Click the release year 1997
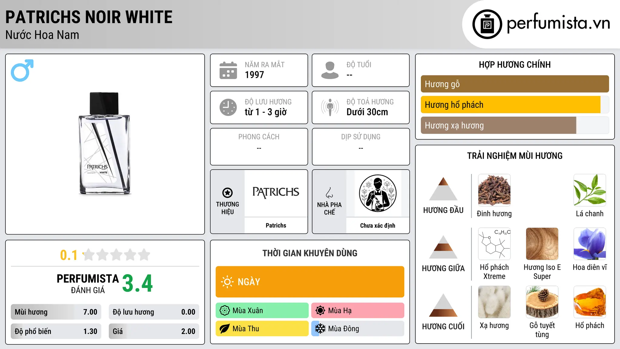Screen dimensions: 620x349 pos(254,75)
